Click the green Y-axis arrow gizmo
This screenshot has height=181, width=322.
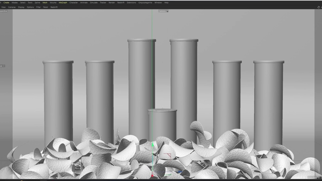[152, 144]
